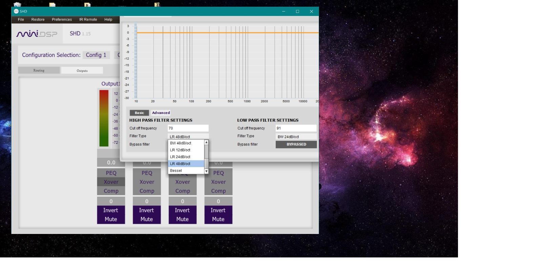Open Xover for the second output column
542x276 pixels.
(x=147, y=182)
